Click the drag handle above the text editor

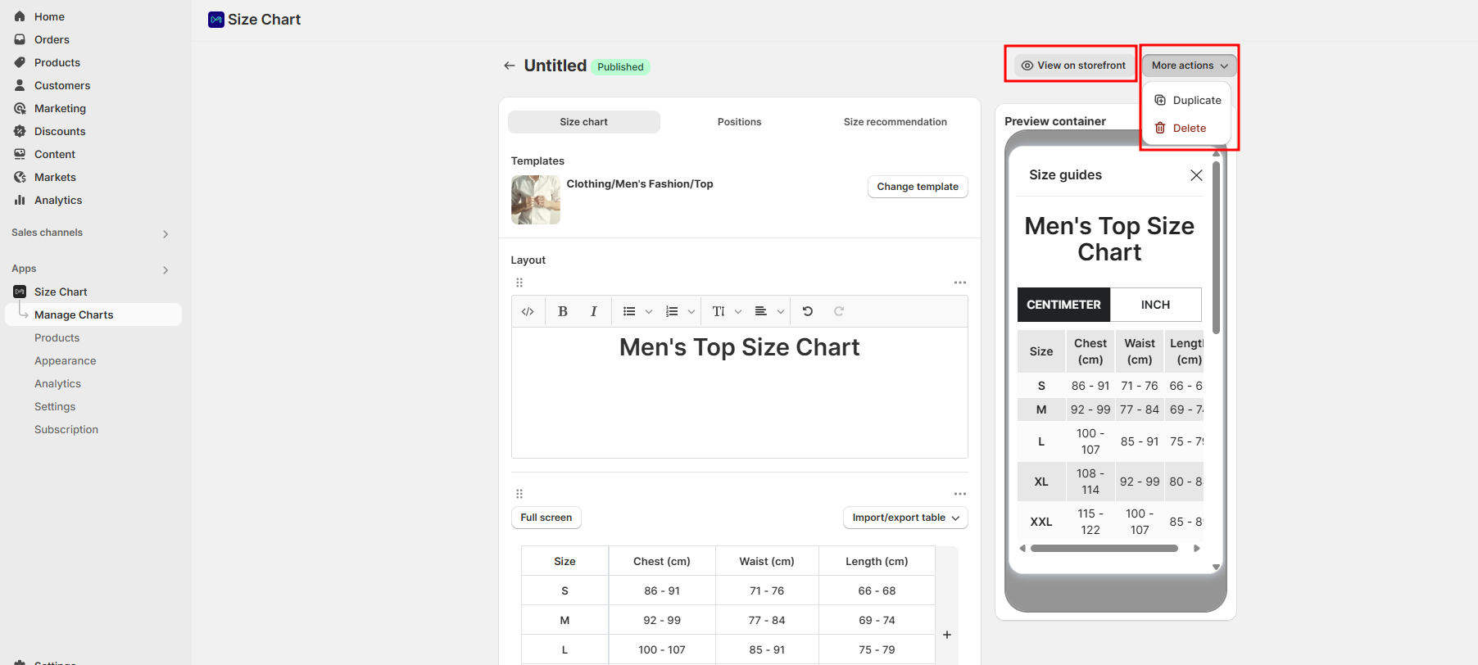(x=519, y=283)
